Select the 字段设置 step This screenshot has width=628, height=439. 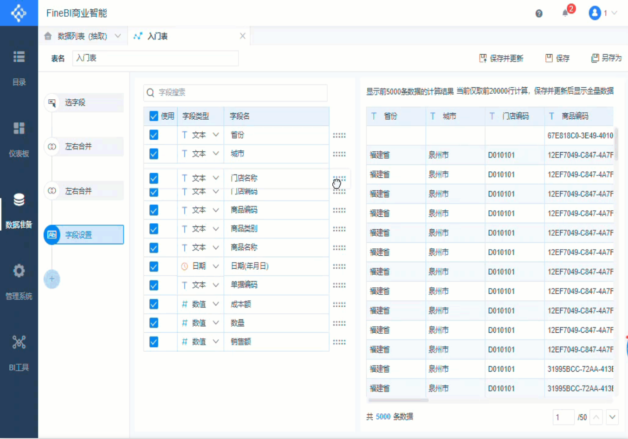point(84,235)
